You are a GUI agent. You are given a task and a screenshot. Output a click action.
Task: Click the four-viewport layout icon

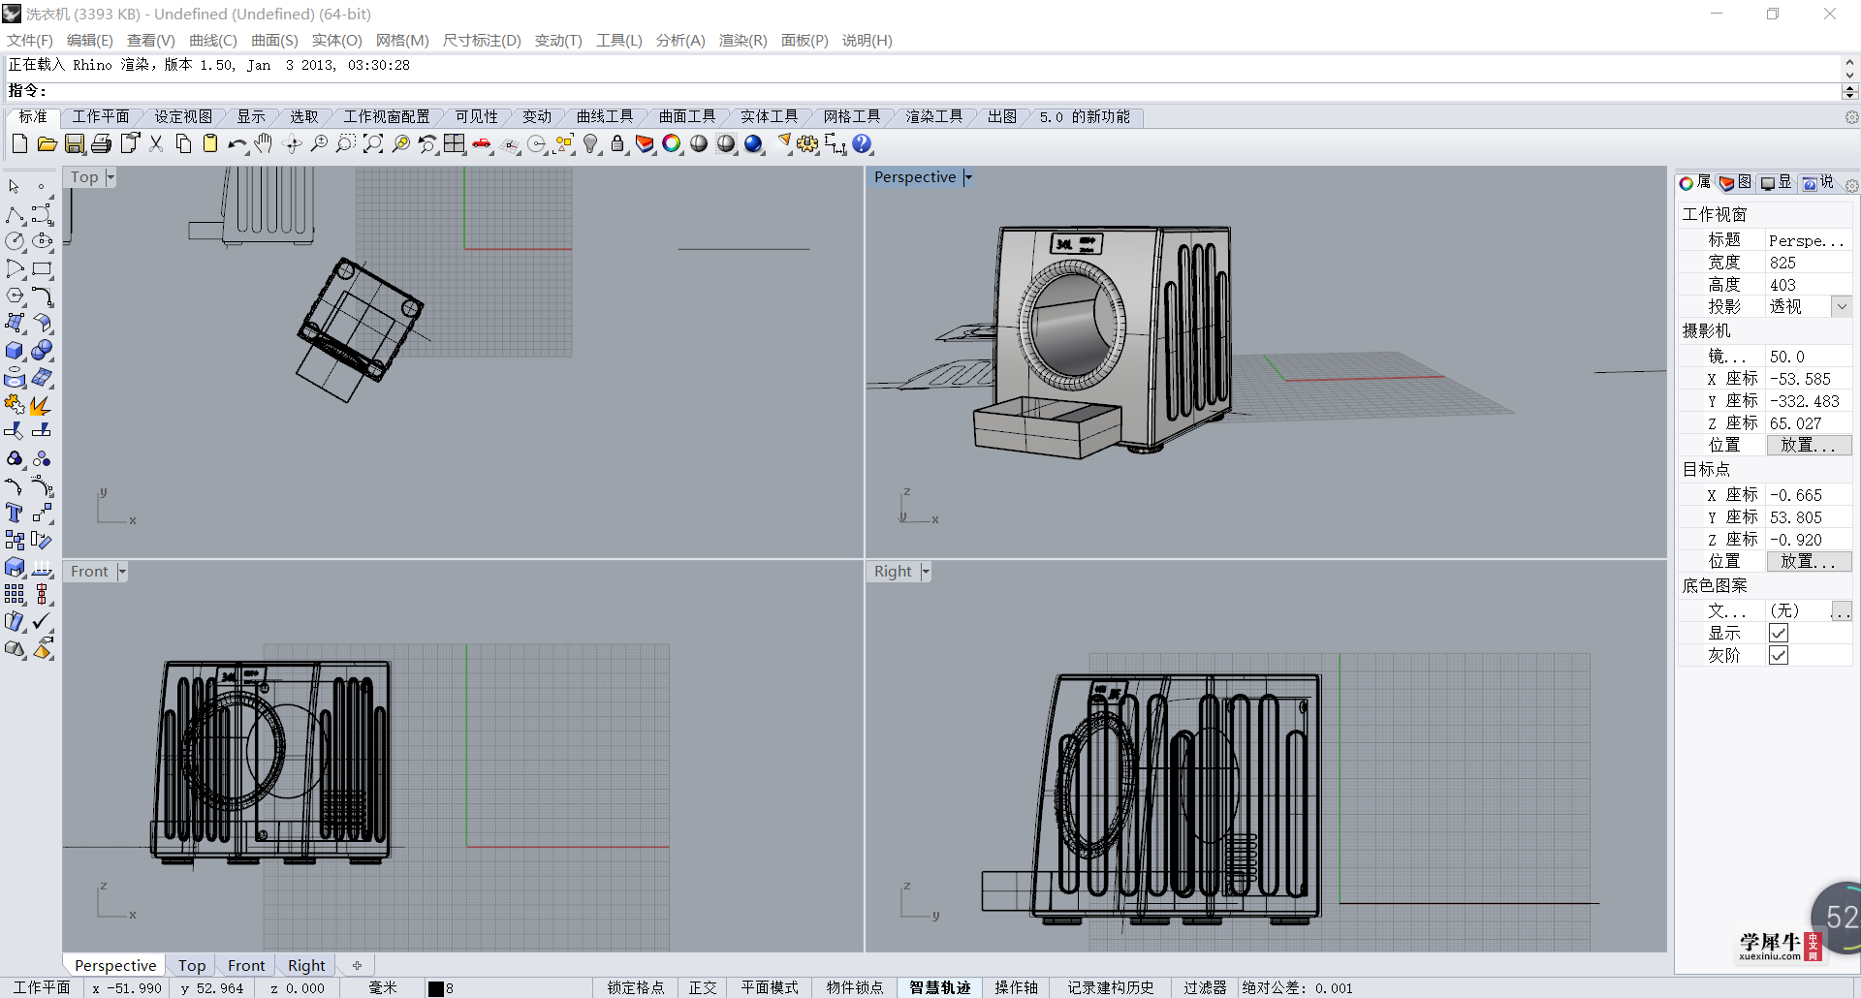[x=455, y=144]
